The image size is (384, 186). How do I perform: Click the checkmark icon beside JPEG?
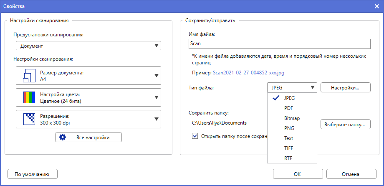click(275, 98)
